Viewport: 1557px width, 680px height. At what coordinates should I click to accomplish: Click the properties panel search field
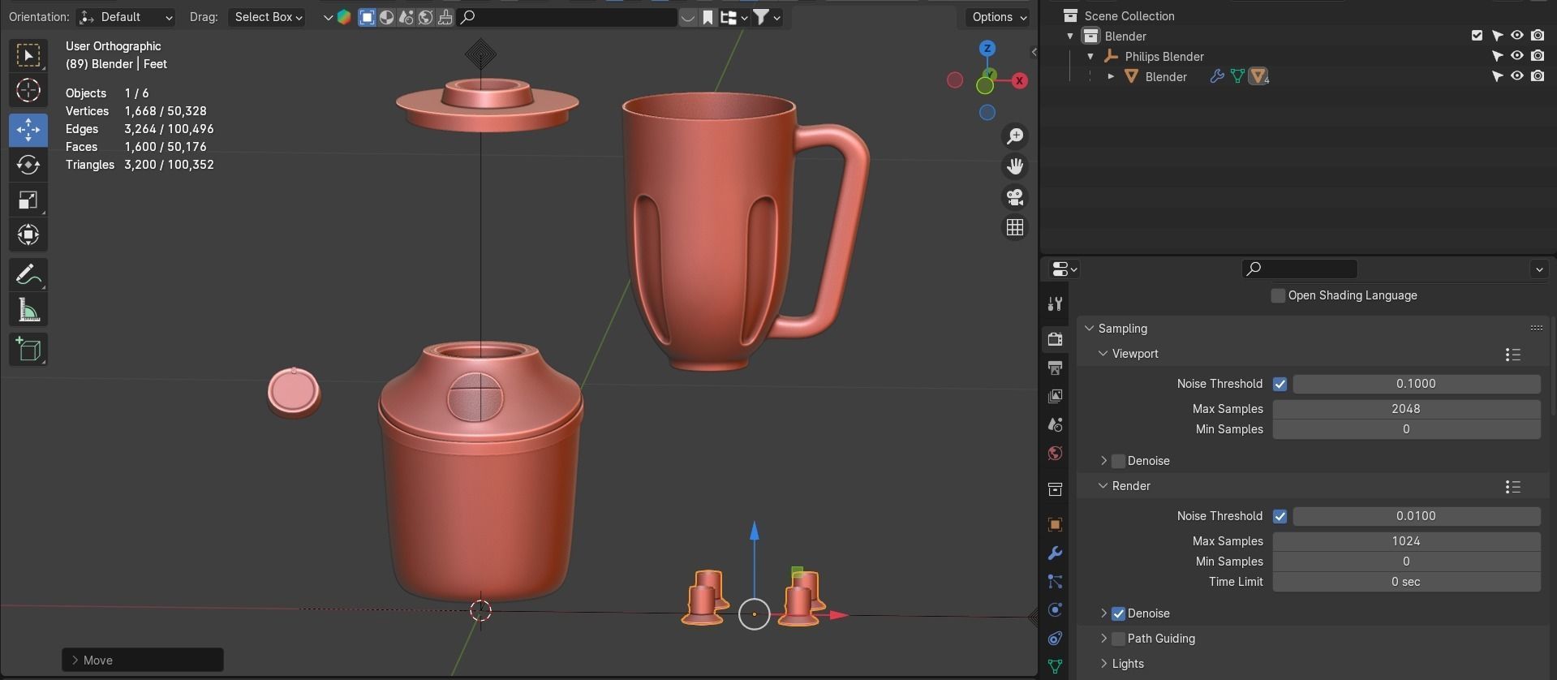(1300, 269)
